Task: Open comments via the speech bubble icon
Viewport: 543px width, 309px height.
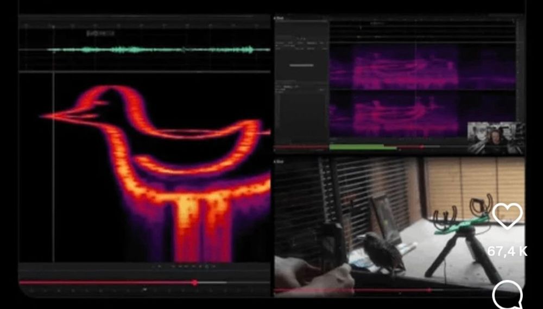Action: pyautogui.click(x=507, y=294)
